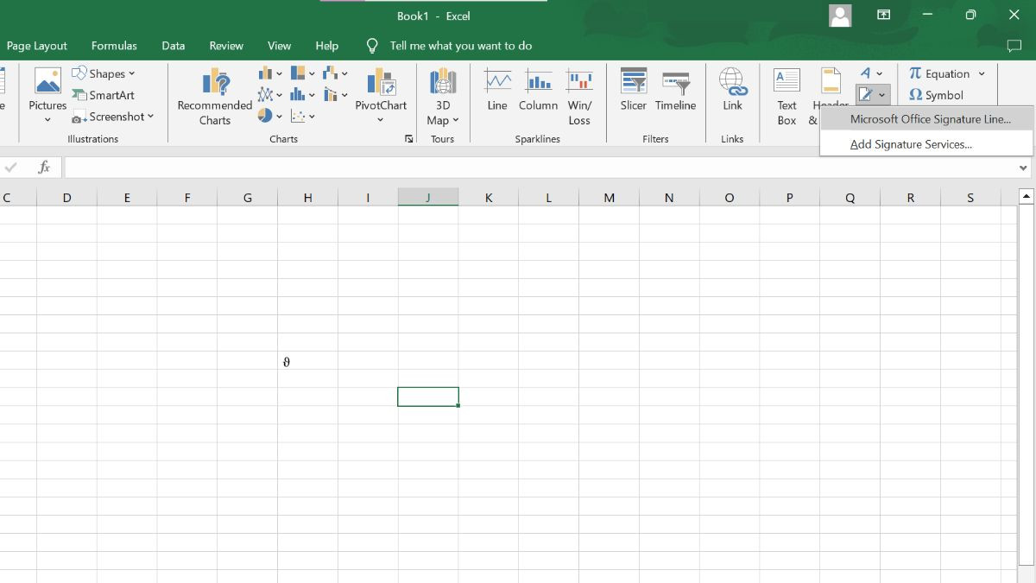Insert a hyperlink with Link button
1036x583 pixels.
pyautogui.click(x=732, y=90)
